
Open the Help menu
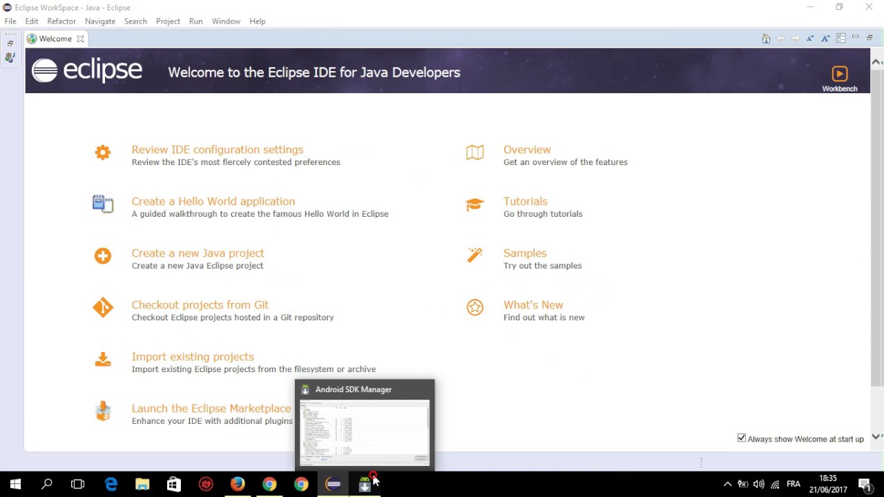(258, 21)
